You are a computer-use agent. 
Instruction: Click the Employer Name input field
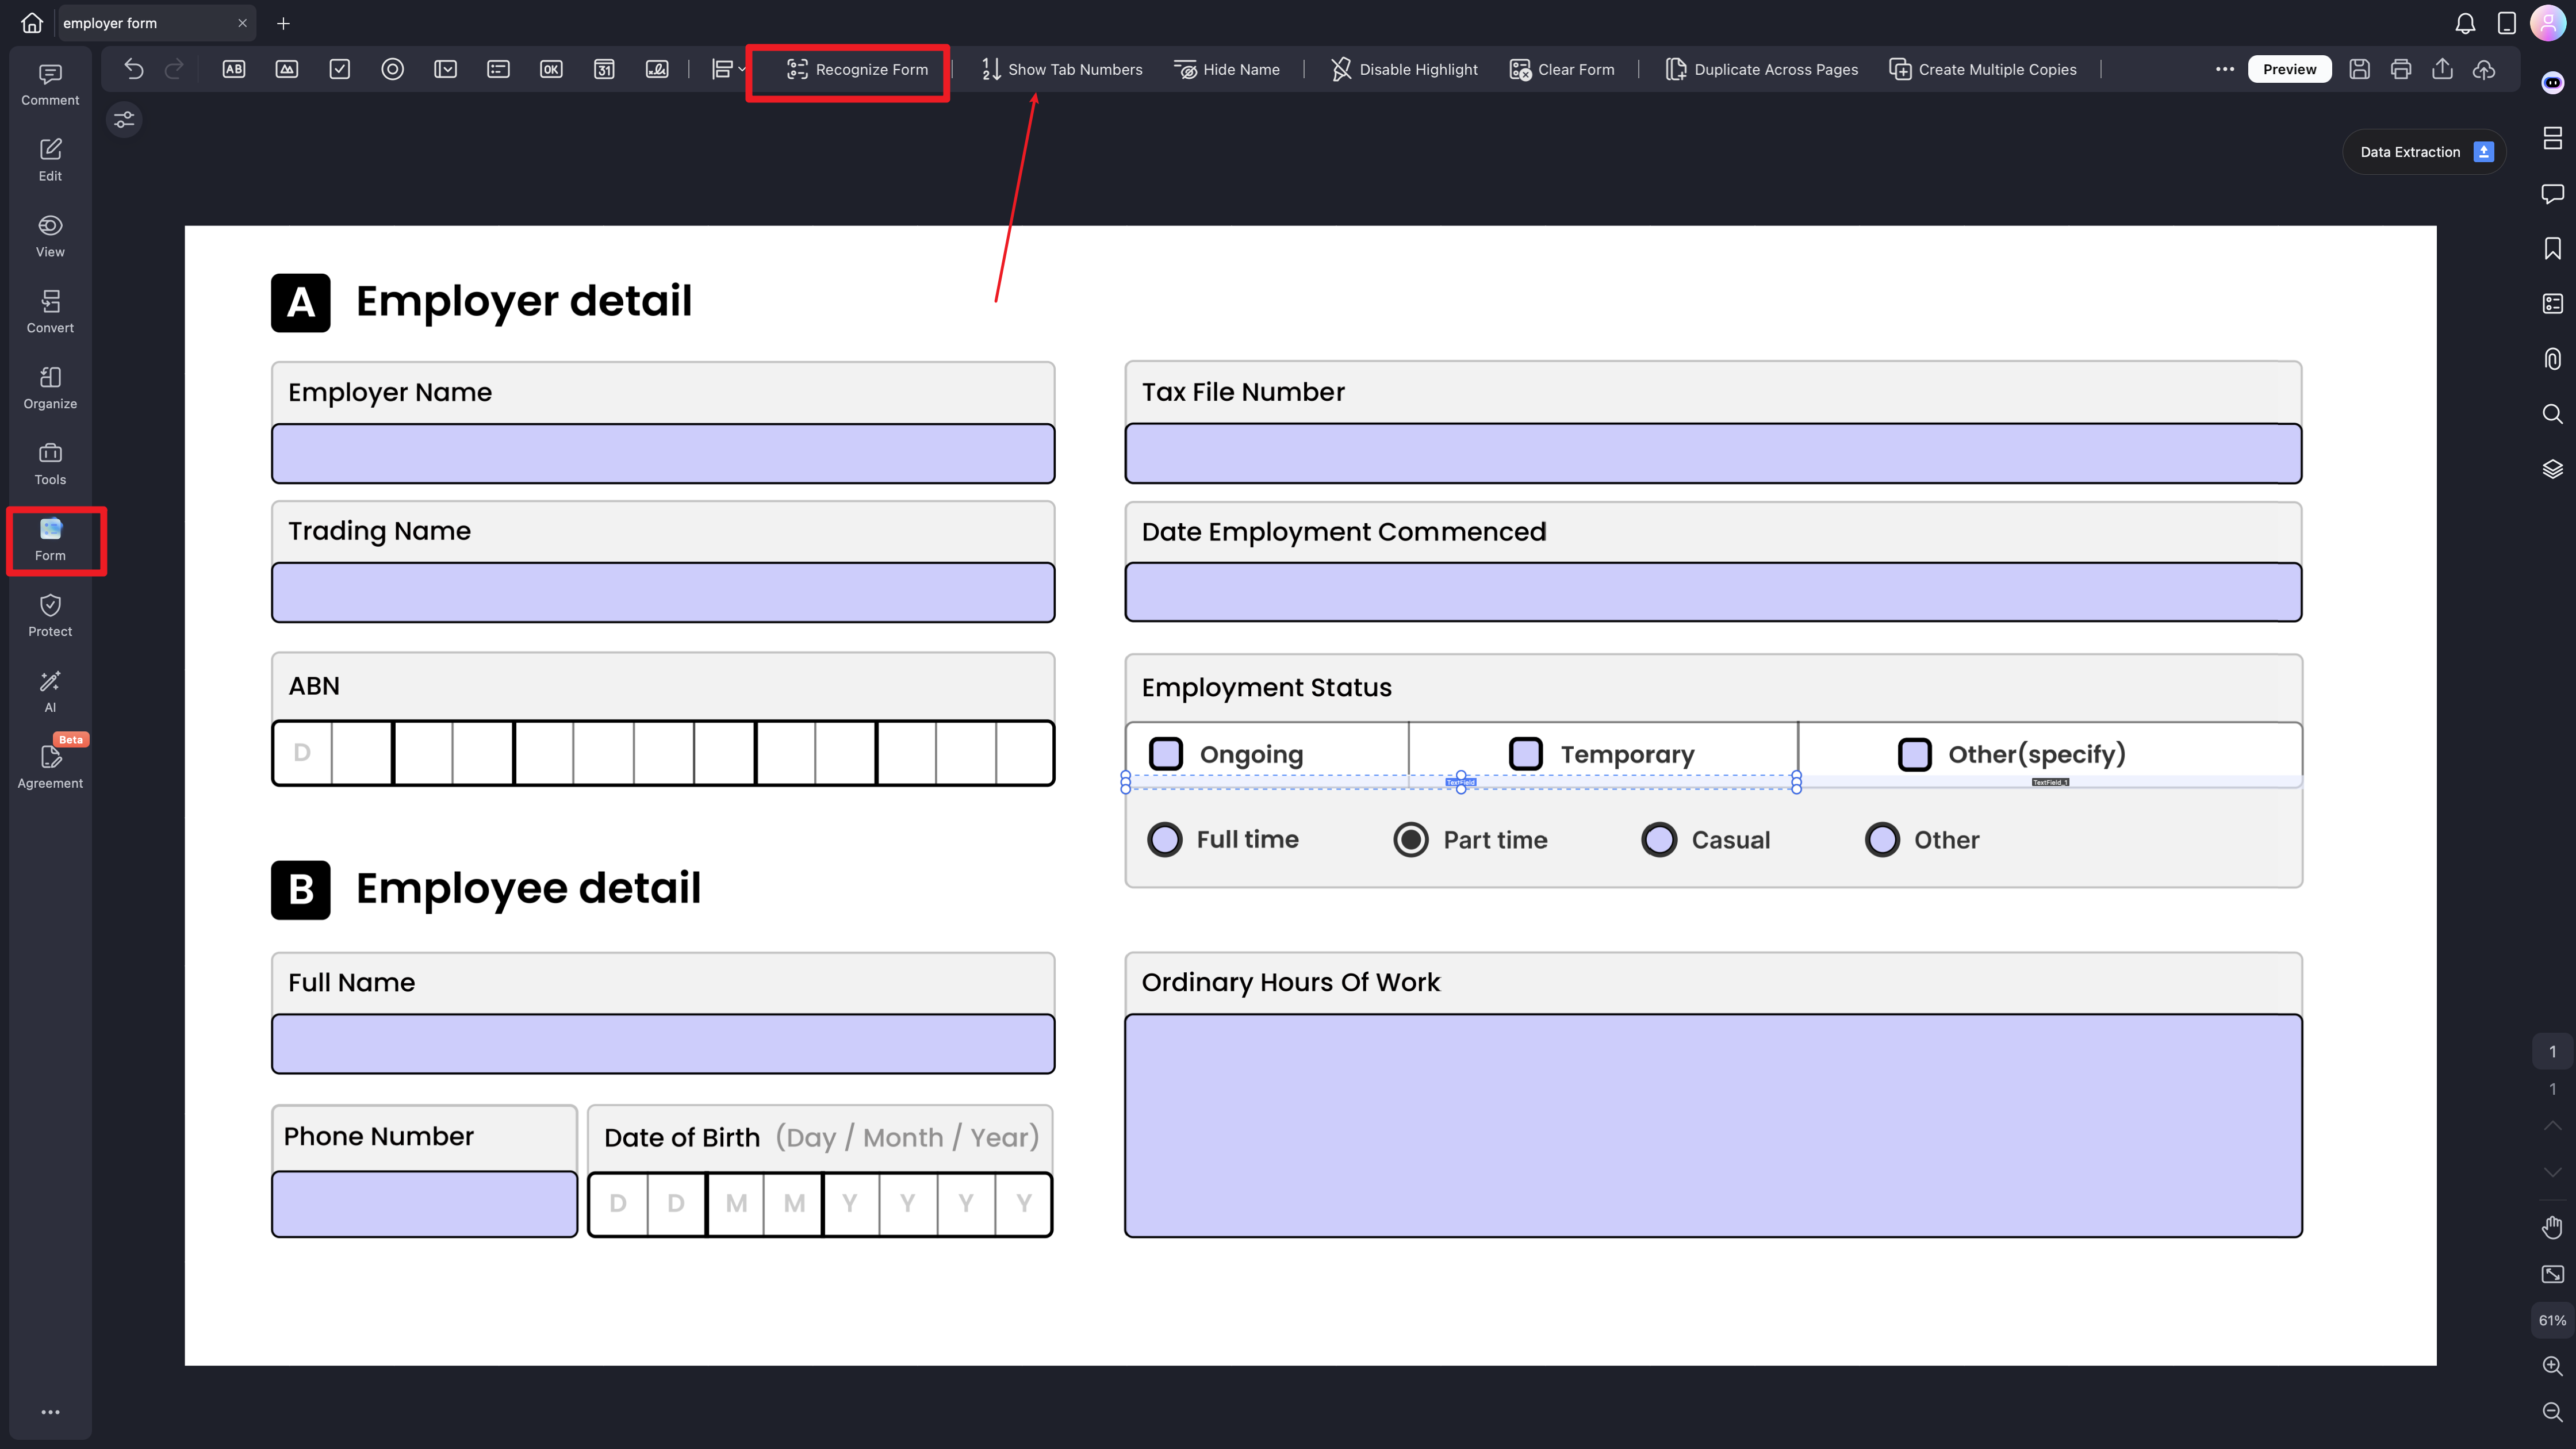pyautogui.click(x=663, y=454)
